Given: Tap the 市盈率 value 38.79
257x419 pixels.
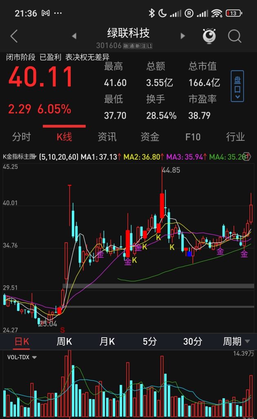Looking at the screenshot, I should [199, 115].
